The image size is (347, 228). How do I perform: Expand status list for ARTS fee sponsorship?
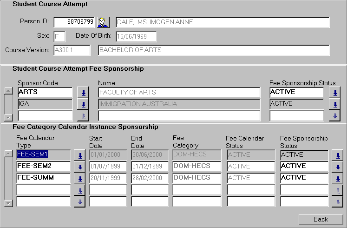point(334,93)
